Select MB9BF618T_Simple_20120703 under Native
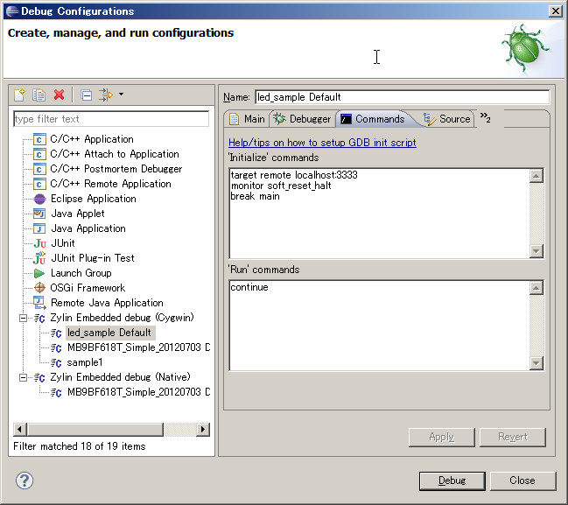Viewport: 568px width, 505px height. 138,392
